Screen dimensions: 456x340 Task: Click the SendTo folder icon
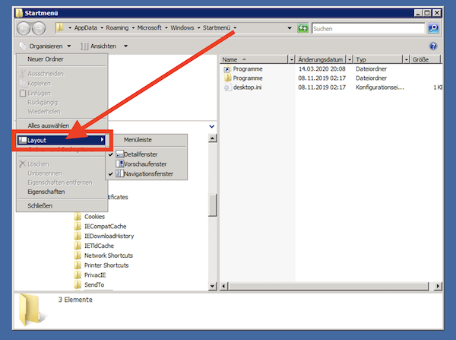(78, 284)
